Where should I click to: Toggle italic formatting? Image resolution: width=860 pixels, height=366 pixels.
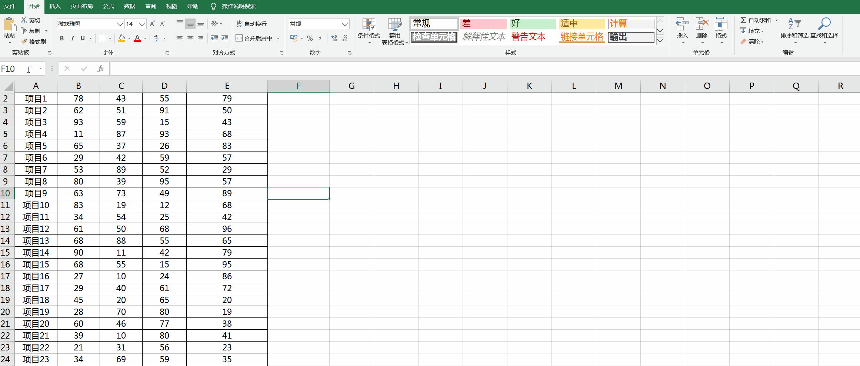[x=73, y=38]
